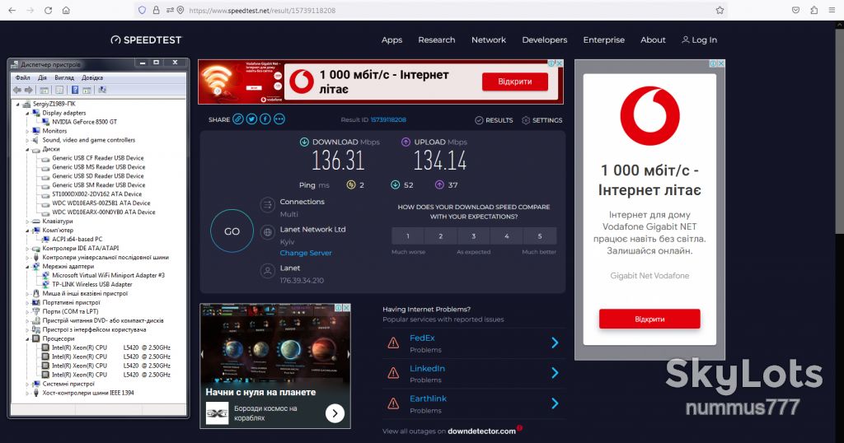Rate download speed as 2
The height and width of the screenshot is (443, 844).
(x=441, y=236)
